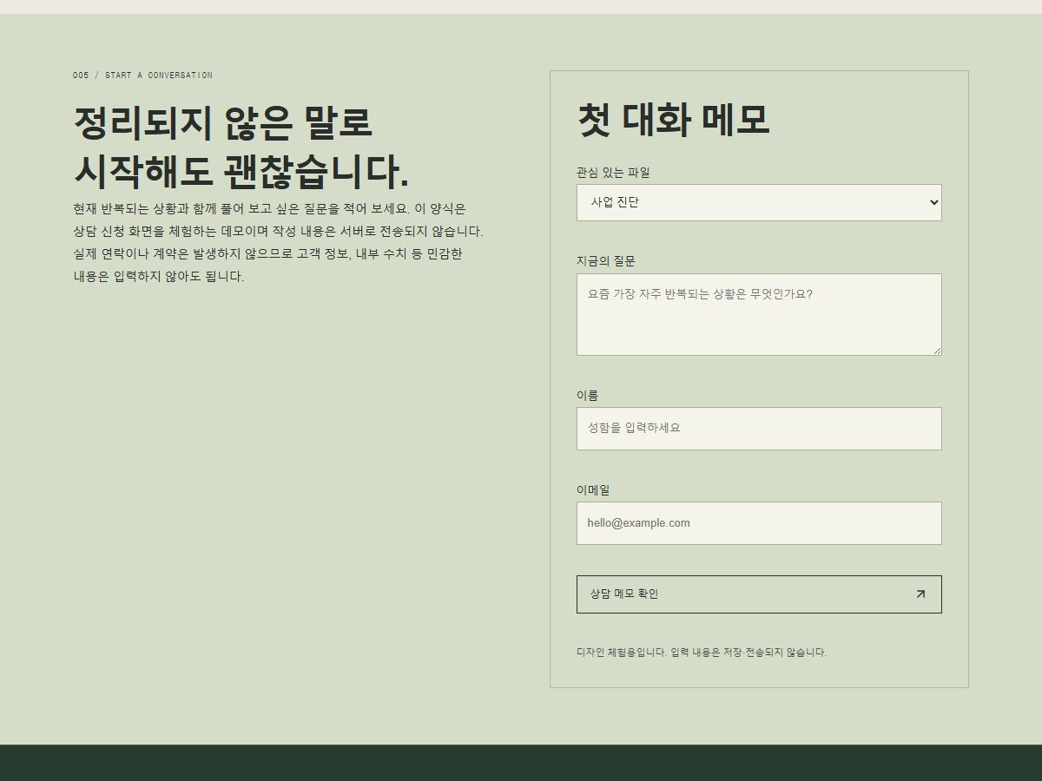
Task: Click the note 디자인 체험용입니다. 입력 내용은 저장·전송되지 않습니다.
Action: [x=702, y=653]
